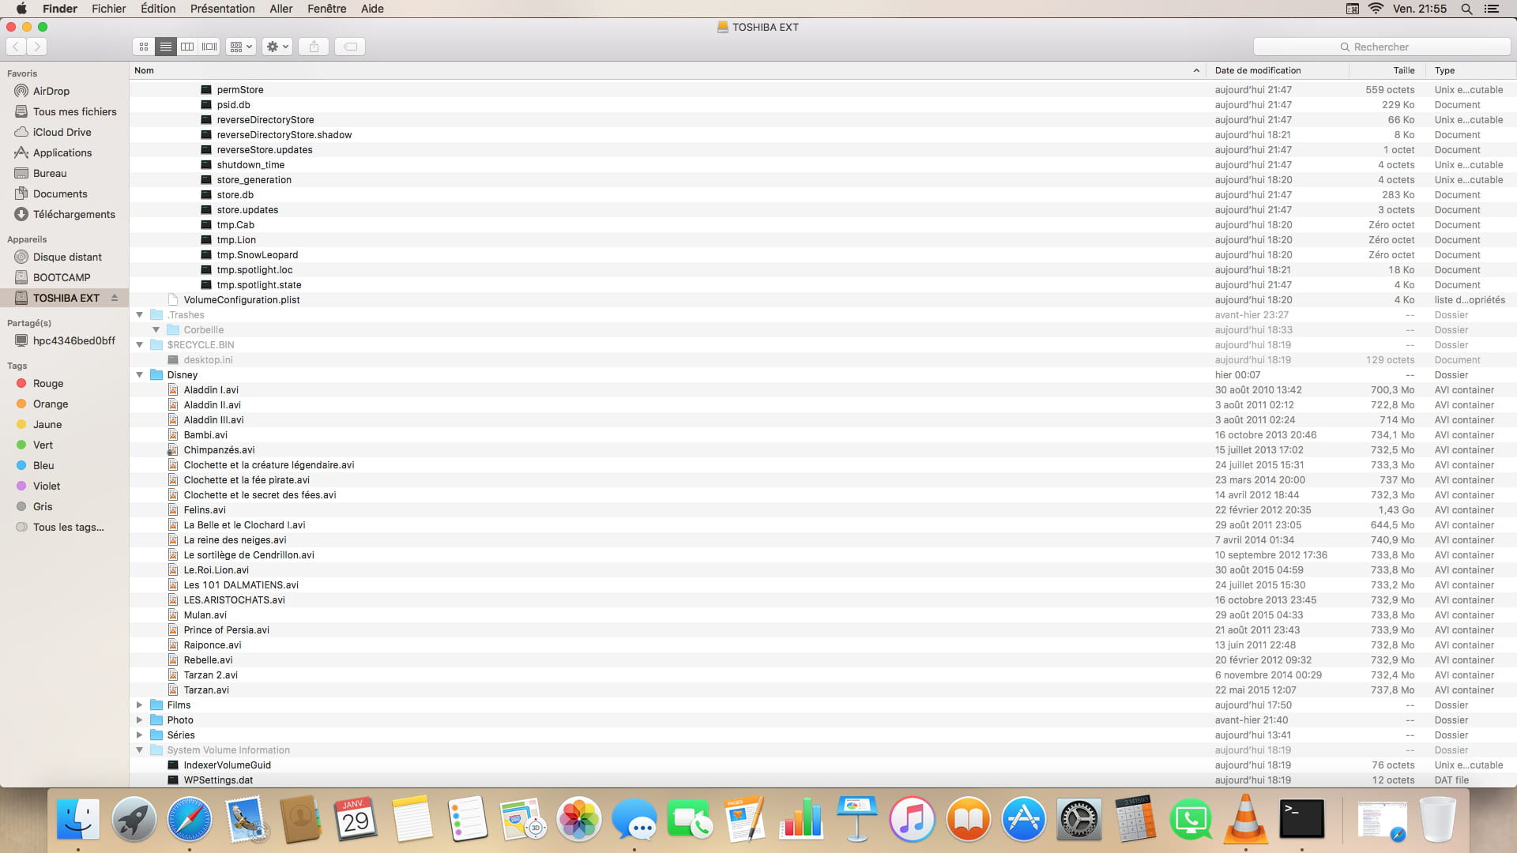This screenshot has width=1517, height=853.
Task: Select Tous mes fichiers in sidebar
Action: pos(74,111)
